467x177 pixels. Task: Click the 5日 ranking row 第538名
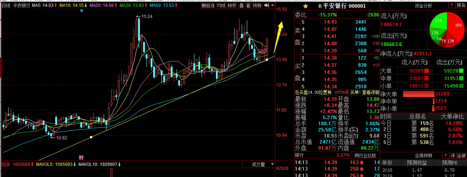click(x=423, y=142)
